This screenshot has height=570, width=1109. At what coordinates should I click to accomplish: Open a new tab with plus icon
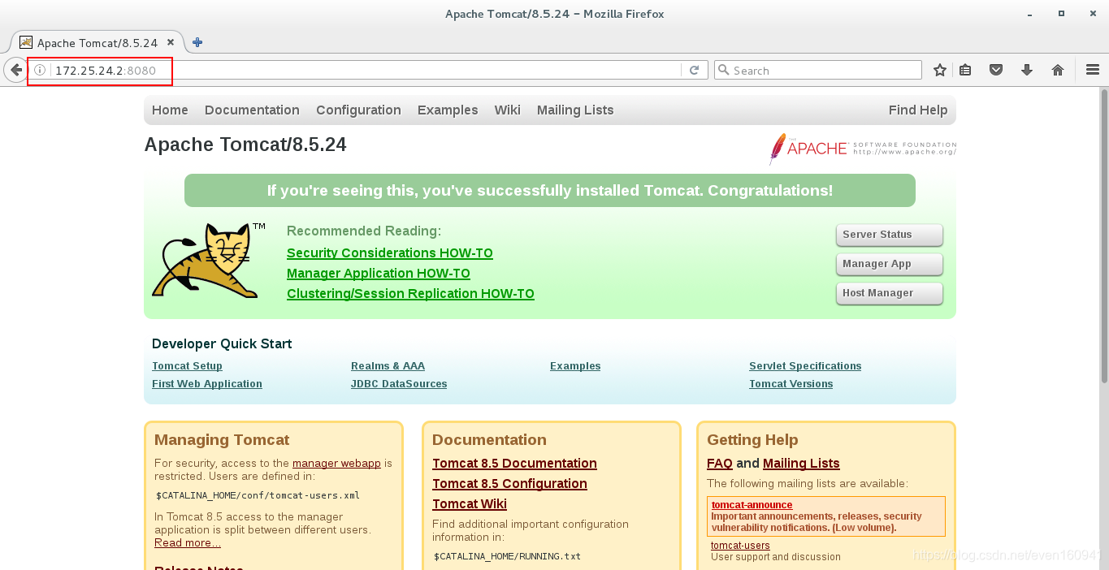tap(197, 42)
